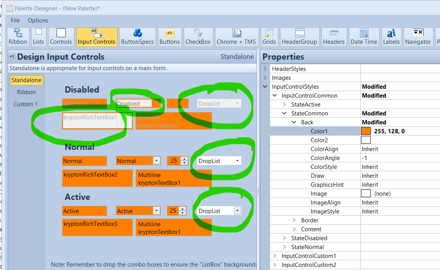This screenshot has width=440, height=270.
Task: Open the File menu
Action: pyautogui.click(x=15, y=21)
